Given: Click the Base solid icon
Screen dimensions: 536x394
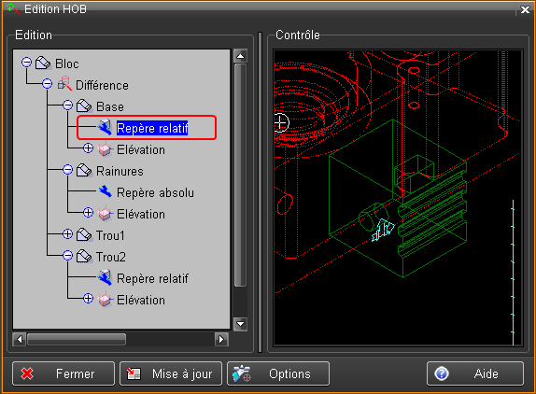Looking at the screenshot, I should (84, 106).
